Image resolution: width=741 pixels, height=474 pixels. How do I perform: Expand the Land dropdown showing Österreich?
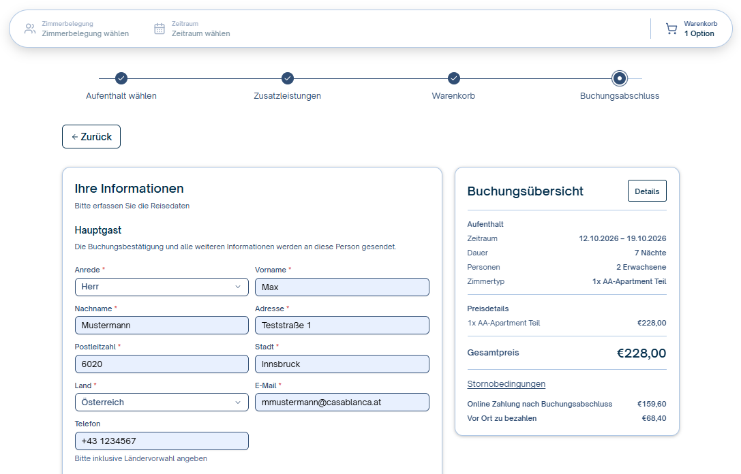162,402
